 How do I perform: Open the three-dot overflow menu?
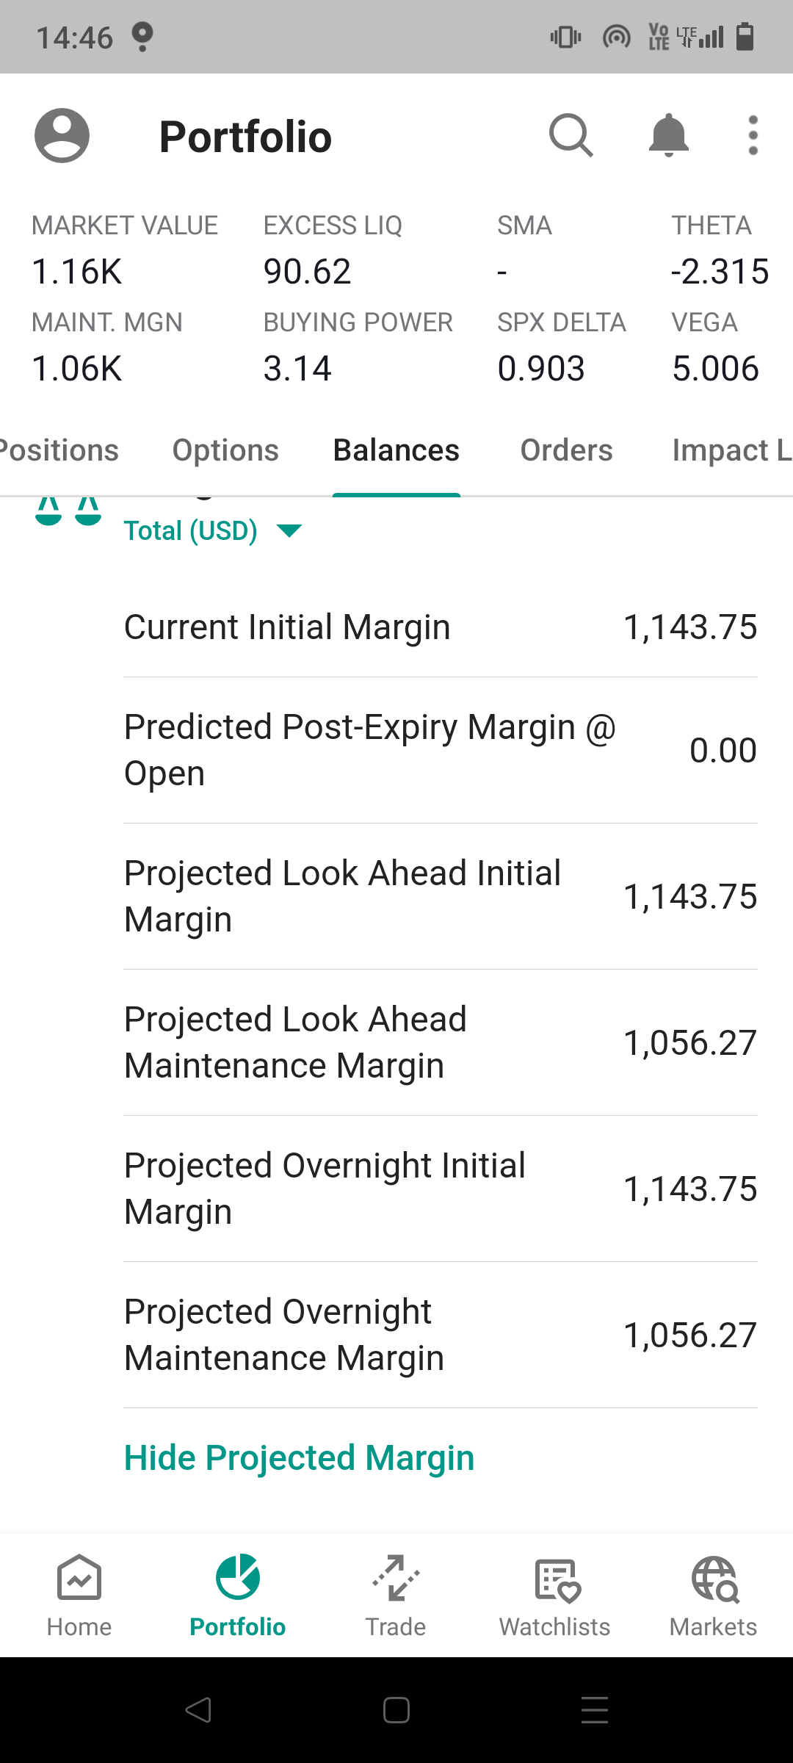[x=753, y=136]
